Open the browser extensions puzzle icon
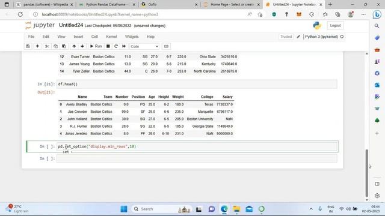The width and height of the screenshot is (385, 216). (312, 14)
